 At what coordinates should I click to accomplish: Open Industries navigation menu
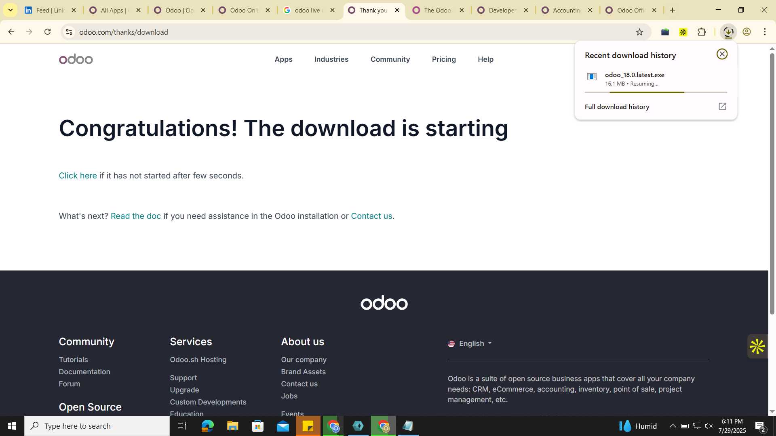(331, 59)
